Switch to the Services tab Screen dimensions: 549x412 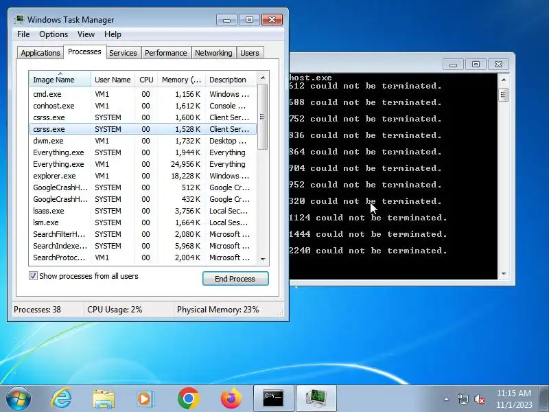(x=123, y=53)
